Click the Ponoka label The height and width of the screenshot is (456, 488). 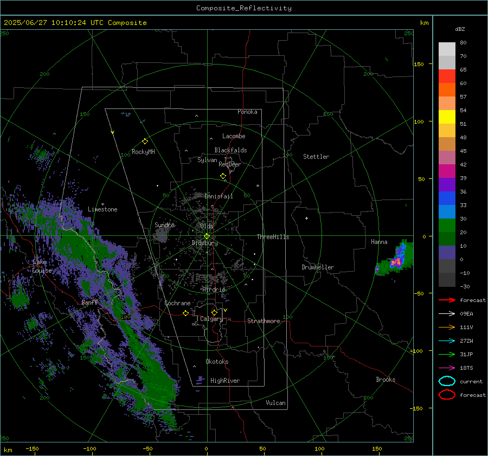click(247, 112)
